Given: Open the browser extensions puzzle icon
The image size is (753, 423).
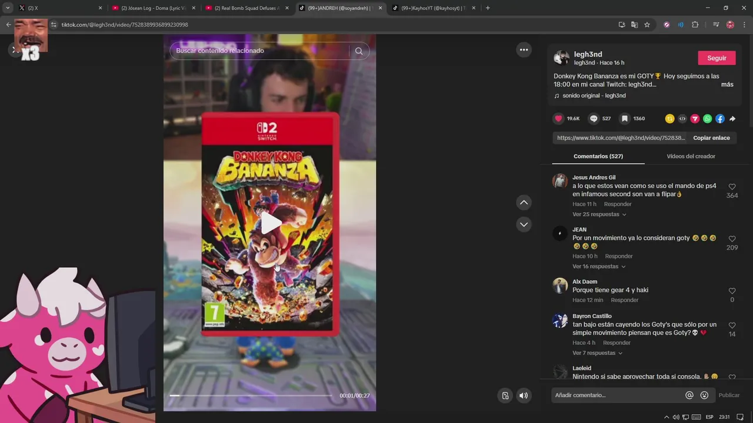Looking at the screenshot, I should pos(695,25).
